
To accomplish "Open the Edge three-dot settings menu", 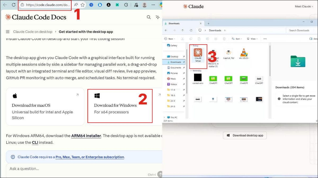I will point(153,5).
